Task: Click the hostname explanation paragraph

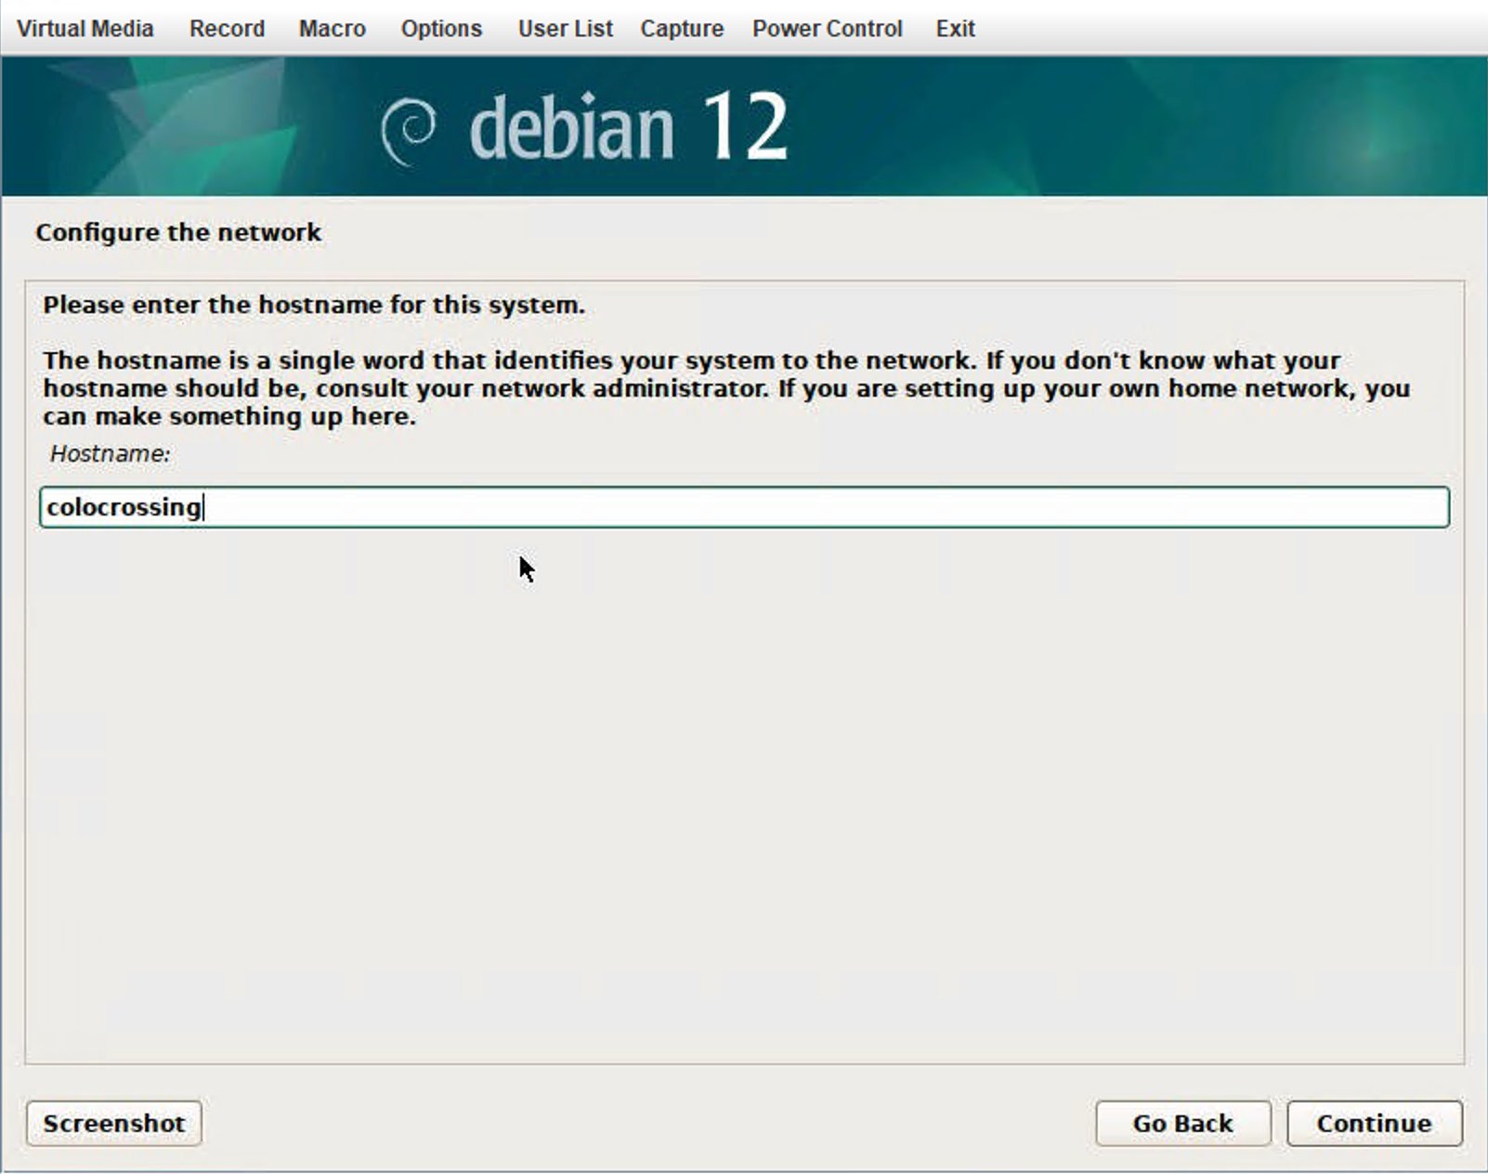Action: 724,388
